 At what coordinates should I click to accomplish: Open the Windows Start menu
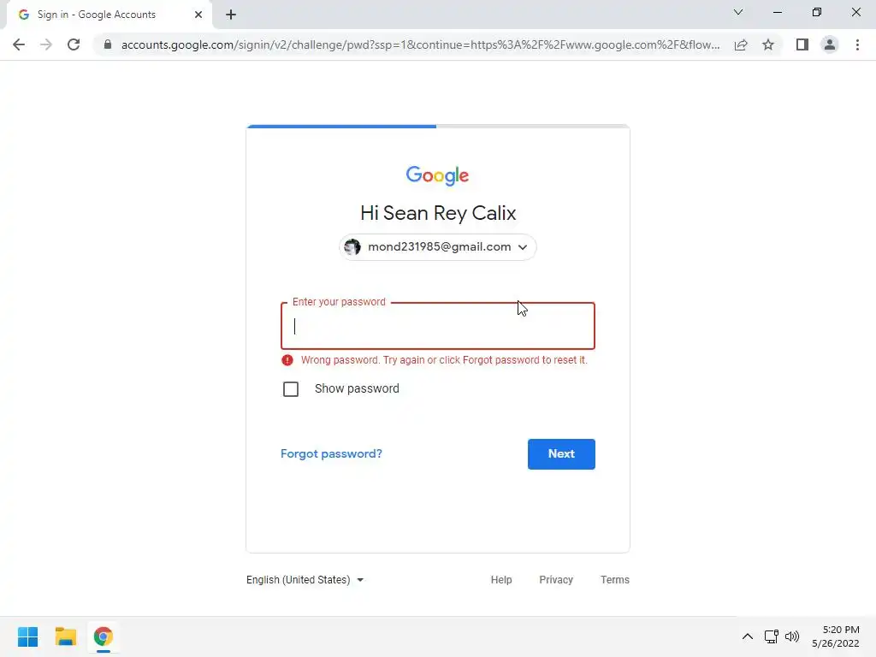coord(28,636)
